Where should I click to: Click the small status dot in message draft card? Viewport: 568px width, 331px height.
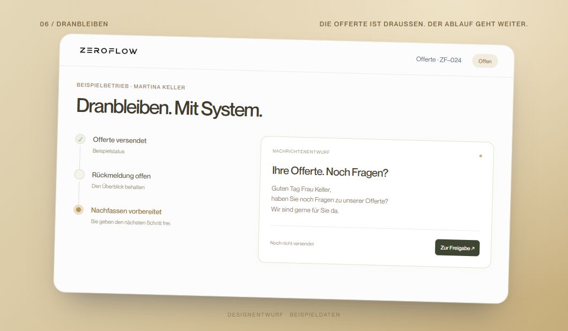pyautogui.click(x=481, y=156)
